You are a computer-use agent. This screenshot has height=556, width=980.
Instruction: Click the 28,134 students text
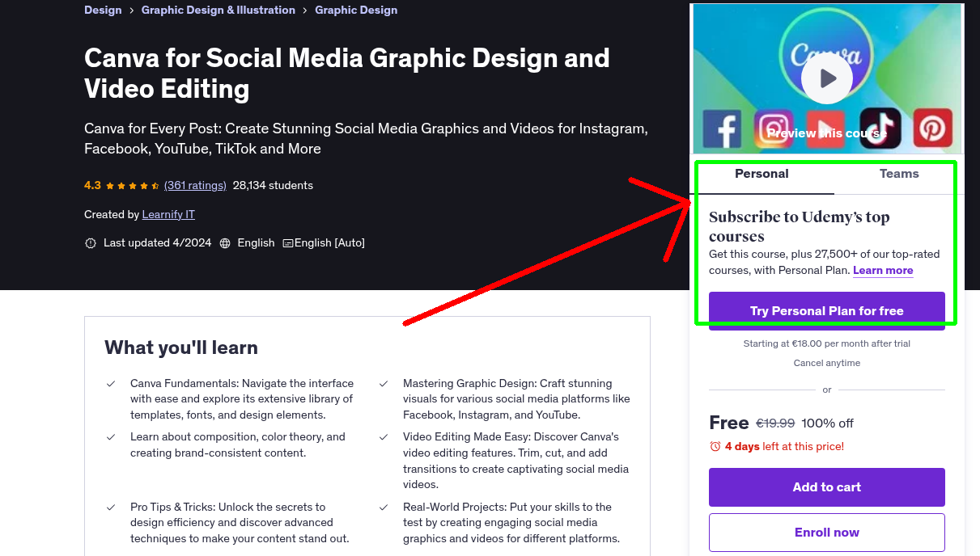pos(273,185)
